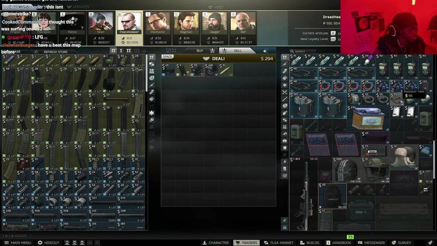Filter stash by magazines icon
The width and height of the screenshot is (437, 246).
point(285,71)
